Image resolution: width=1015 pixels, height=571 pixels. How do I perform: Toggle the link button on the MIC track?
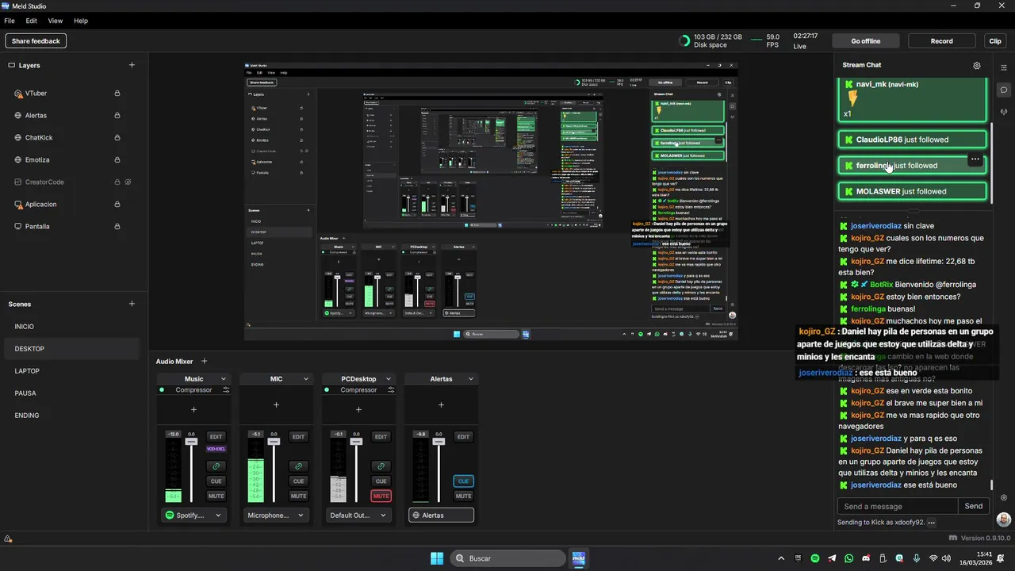[298, 466]
